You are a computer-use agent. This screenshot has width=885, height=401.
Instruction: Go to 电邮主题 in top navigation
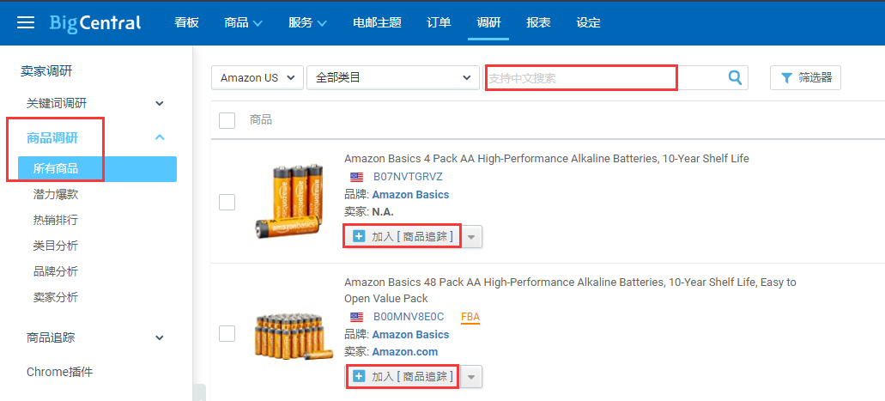pyautogui.click(x=377, y=22)
